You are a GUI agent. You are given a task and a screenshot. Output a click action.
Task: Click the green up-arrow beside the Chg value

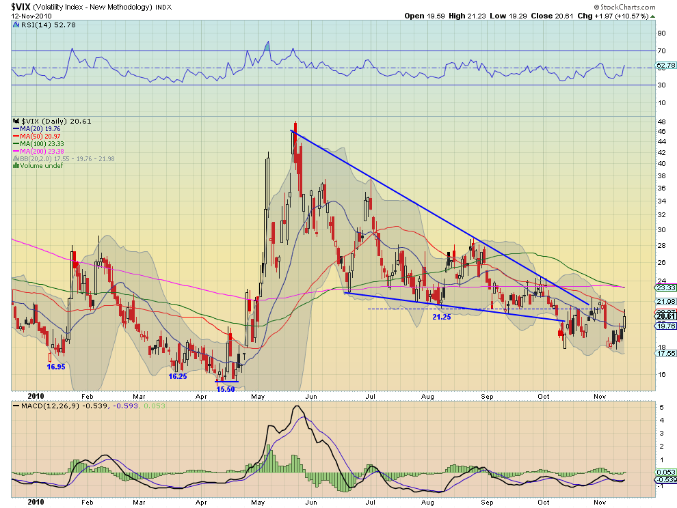(653, 16)
